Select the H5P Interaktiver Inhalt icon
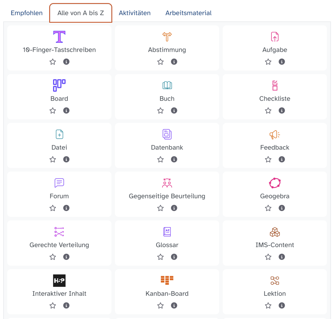This screenshot has width=333, height=319. [x=59, y=281]
